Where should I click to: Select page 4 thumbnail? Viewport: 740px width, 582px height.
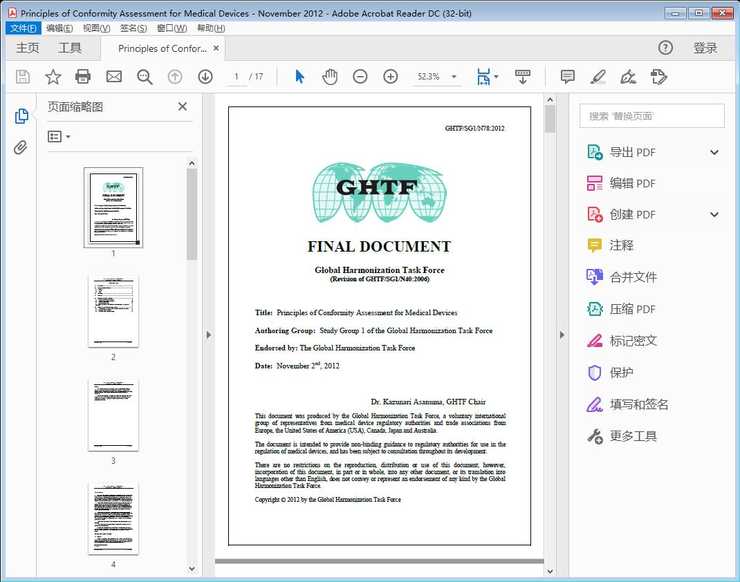coord(113,519)
